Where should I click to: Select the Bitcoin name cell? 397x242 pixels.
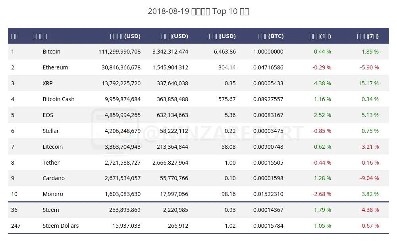pyautogui.click(x=51, y=52)
